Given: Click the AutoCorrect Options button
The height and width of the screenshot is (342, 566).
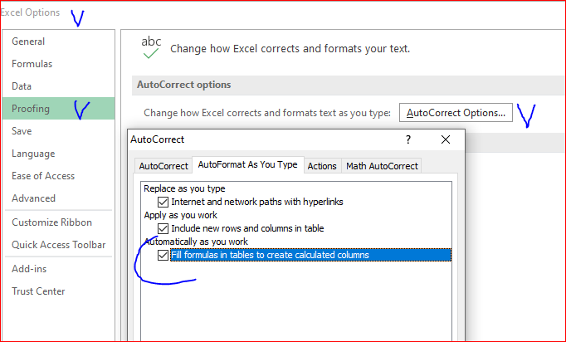Looking at the screenshot, I should click(456, 113).
